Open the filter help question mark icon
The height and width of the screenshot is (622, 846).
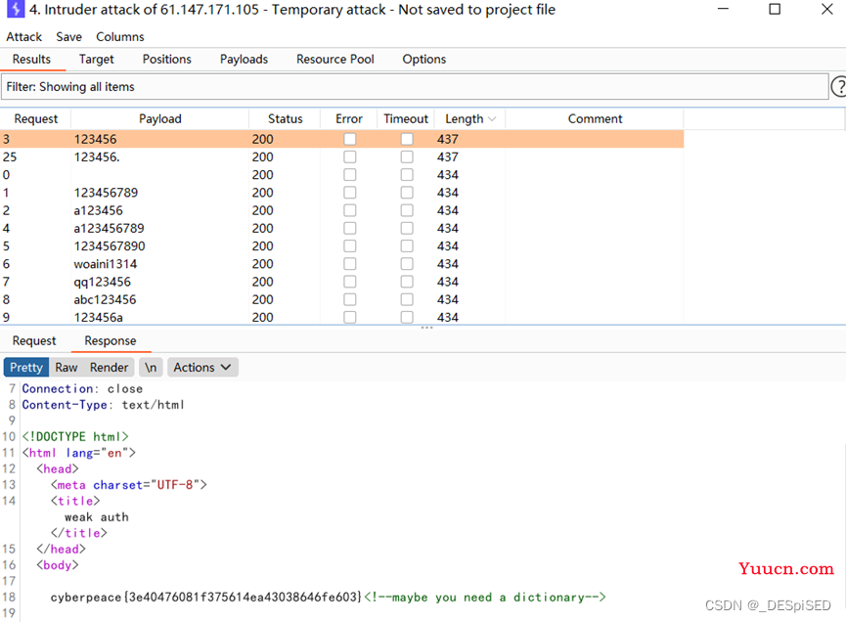click(x=839, y=87)
